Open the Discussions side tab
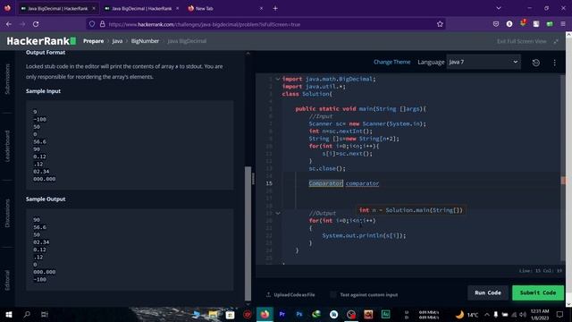 [x=7, y=213]
